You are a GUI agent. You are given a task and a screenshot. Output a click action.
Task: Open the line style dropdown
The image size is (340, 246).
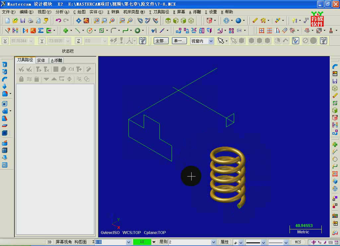click(263, 242)
